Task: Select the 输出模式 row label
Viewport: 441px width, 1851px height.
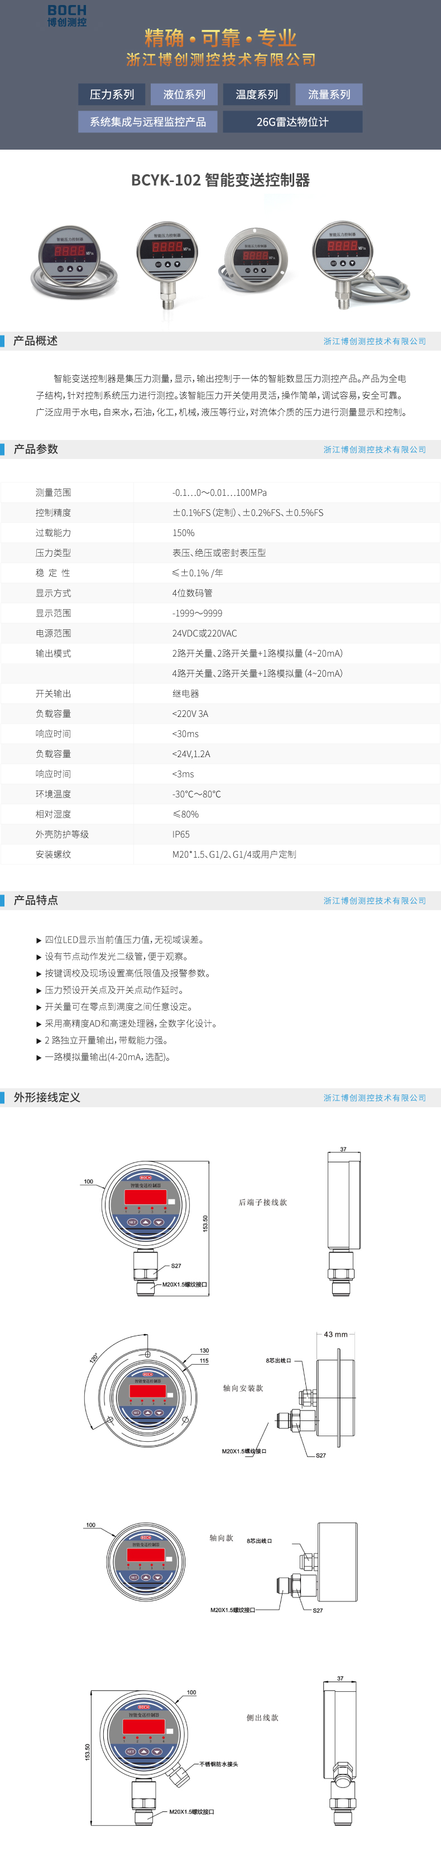Action: click(x=53, y=653)
